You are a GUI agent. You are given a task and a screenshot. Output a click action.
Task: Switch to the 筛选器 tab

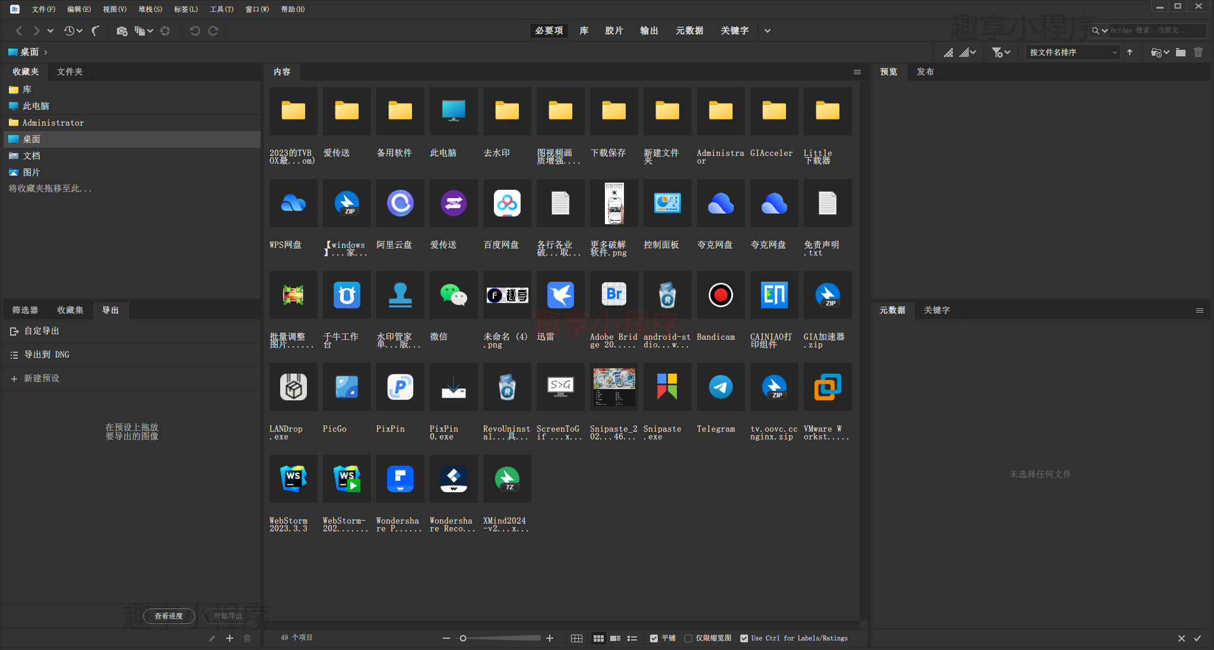(x=25, y=310)
